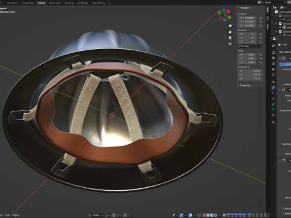Open Outliner editor type dropdown
291x218 pixels.
275,8
